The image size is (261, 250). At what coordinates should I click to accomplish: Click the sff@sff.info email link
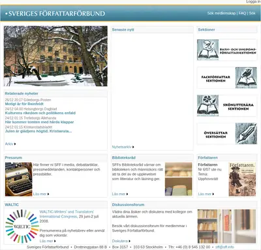coord(224,247)
